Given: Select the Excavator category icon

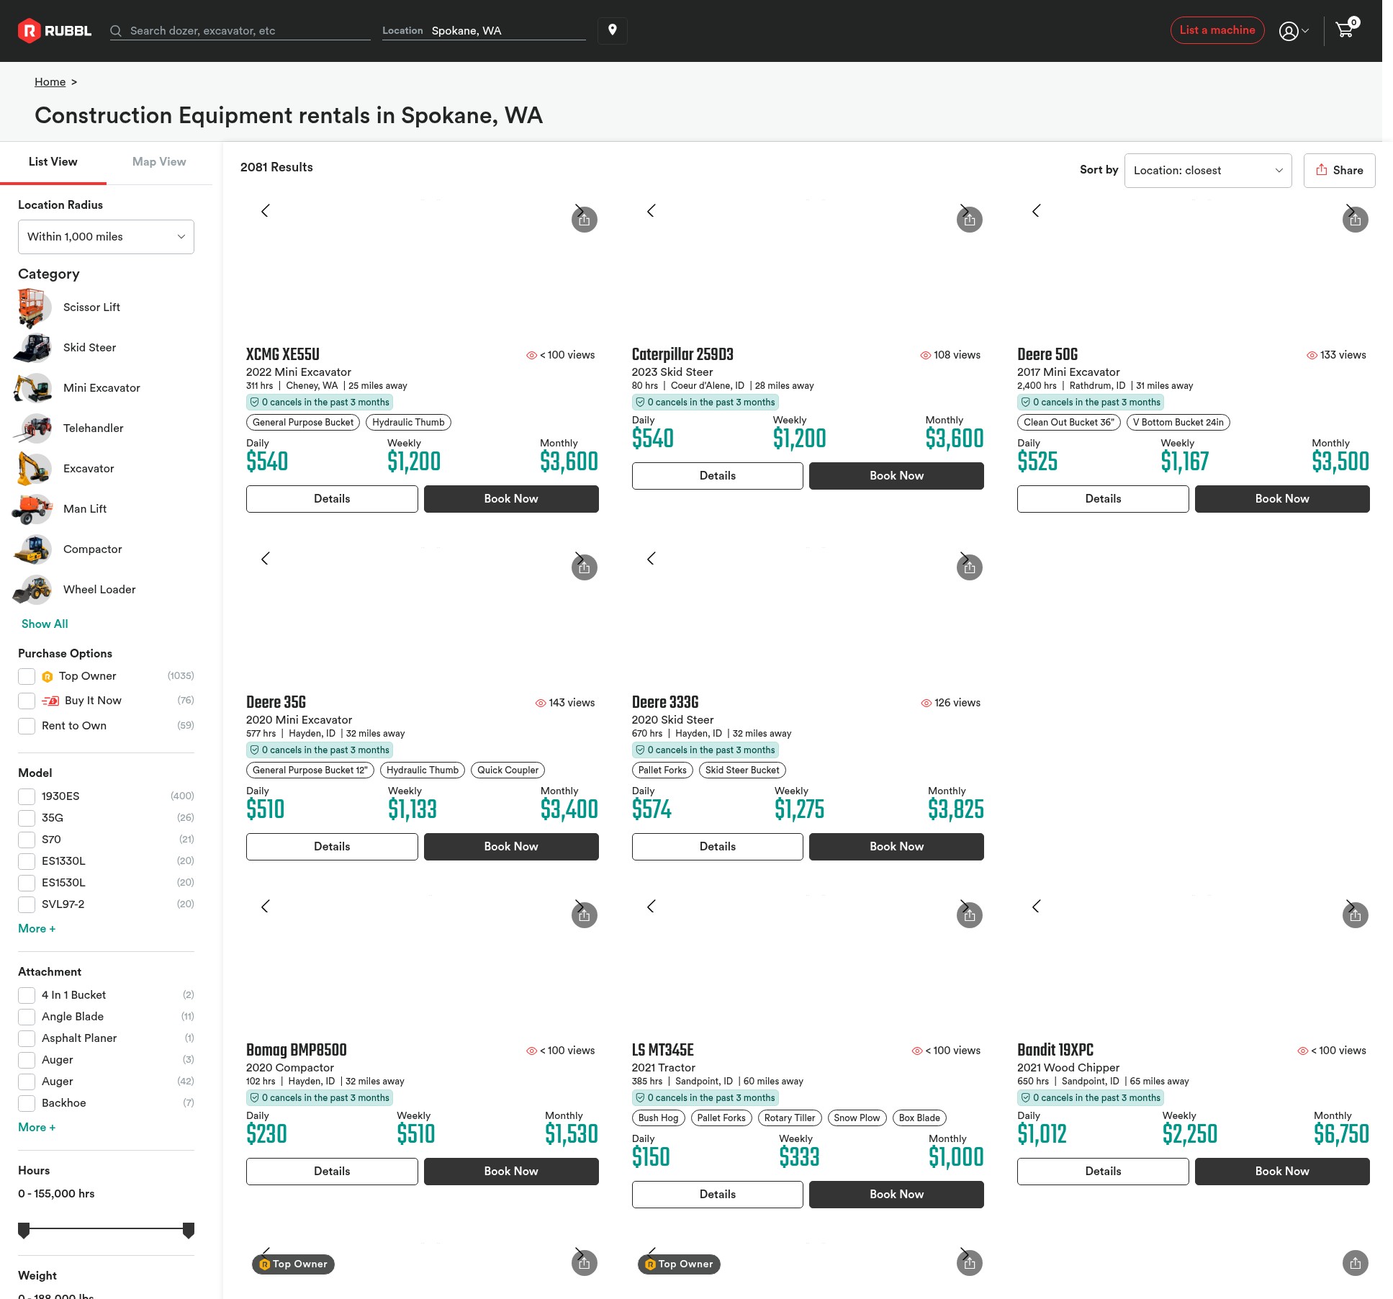Looking at the screenshot, I should coord(33,469).
